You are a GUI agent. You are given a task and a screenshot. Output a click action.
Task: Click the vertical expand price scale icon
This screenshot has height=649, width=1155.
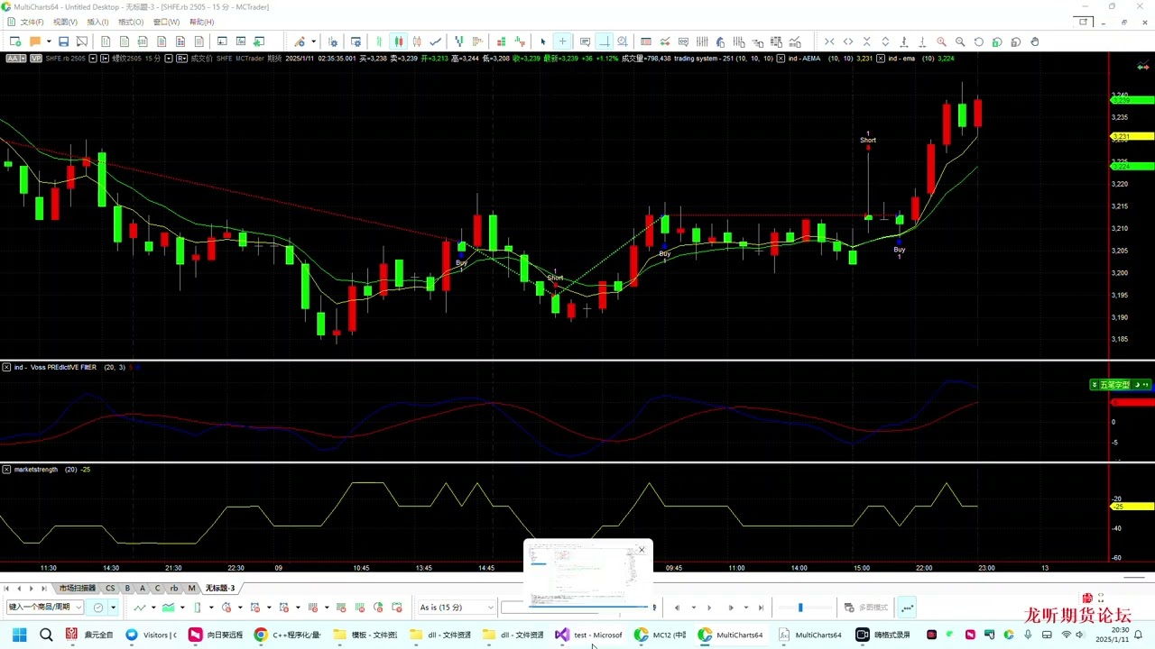[x=885, y=41]
